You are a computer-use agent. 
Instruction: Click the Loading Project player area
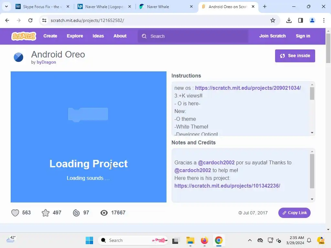(x=89, y=137)
